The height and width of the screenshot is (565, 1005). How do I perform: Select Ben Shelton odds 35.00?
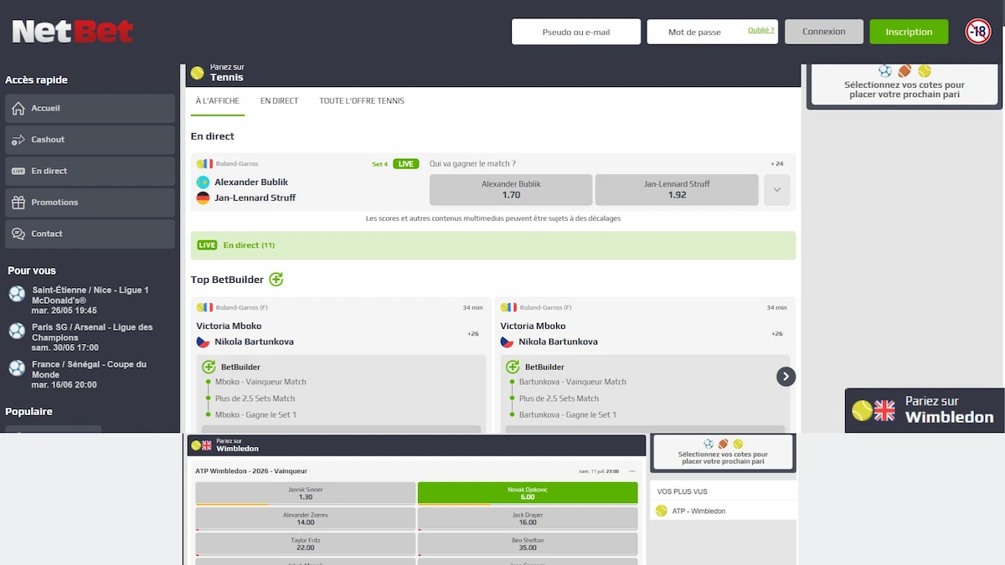[x=528, y=544]
